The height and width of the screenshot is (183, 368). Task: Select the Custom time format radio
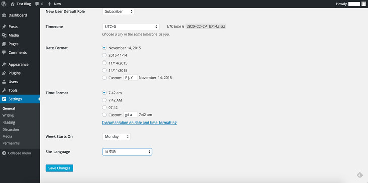tap(104, 115)
